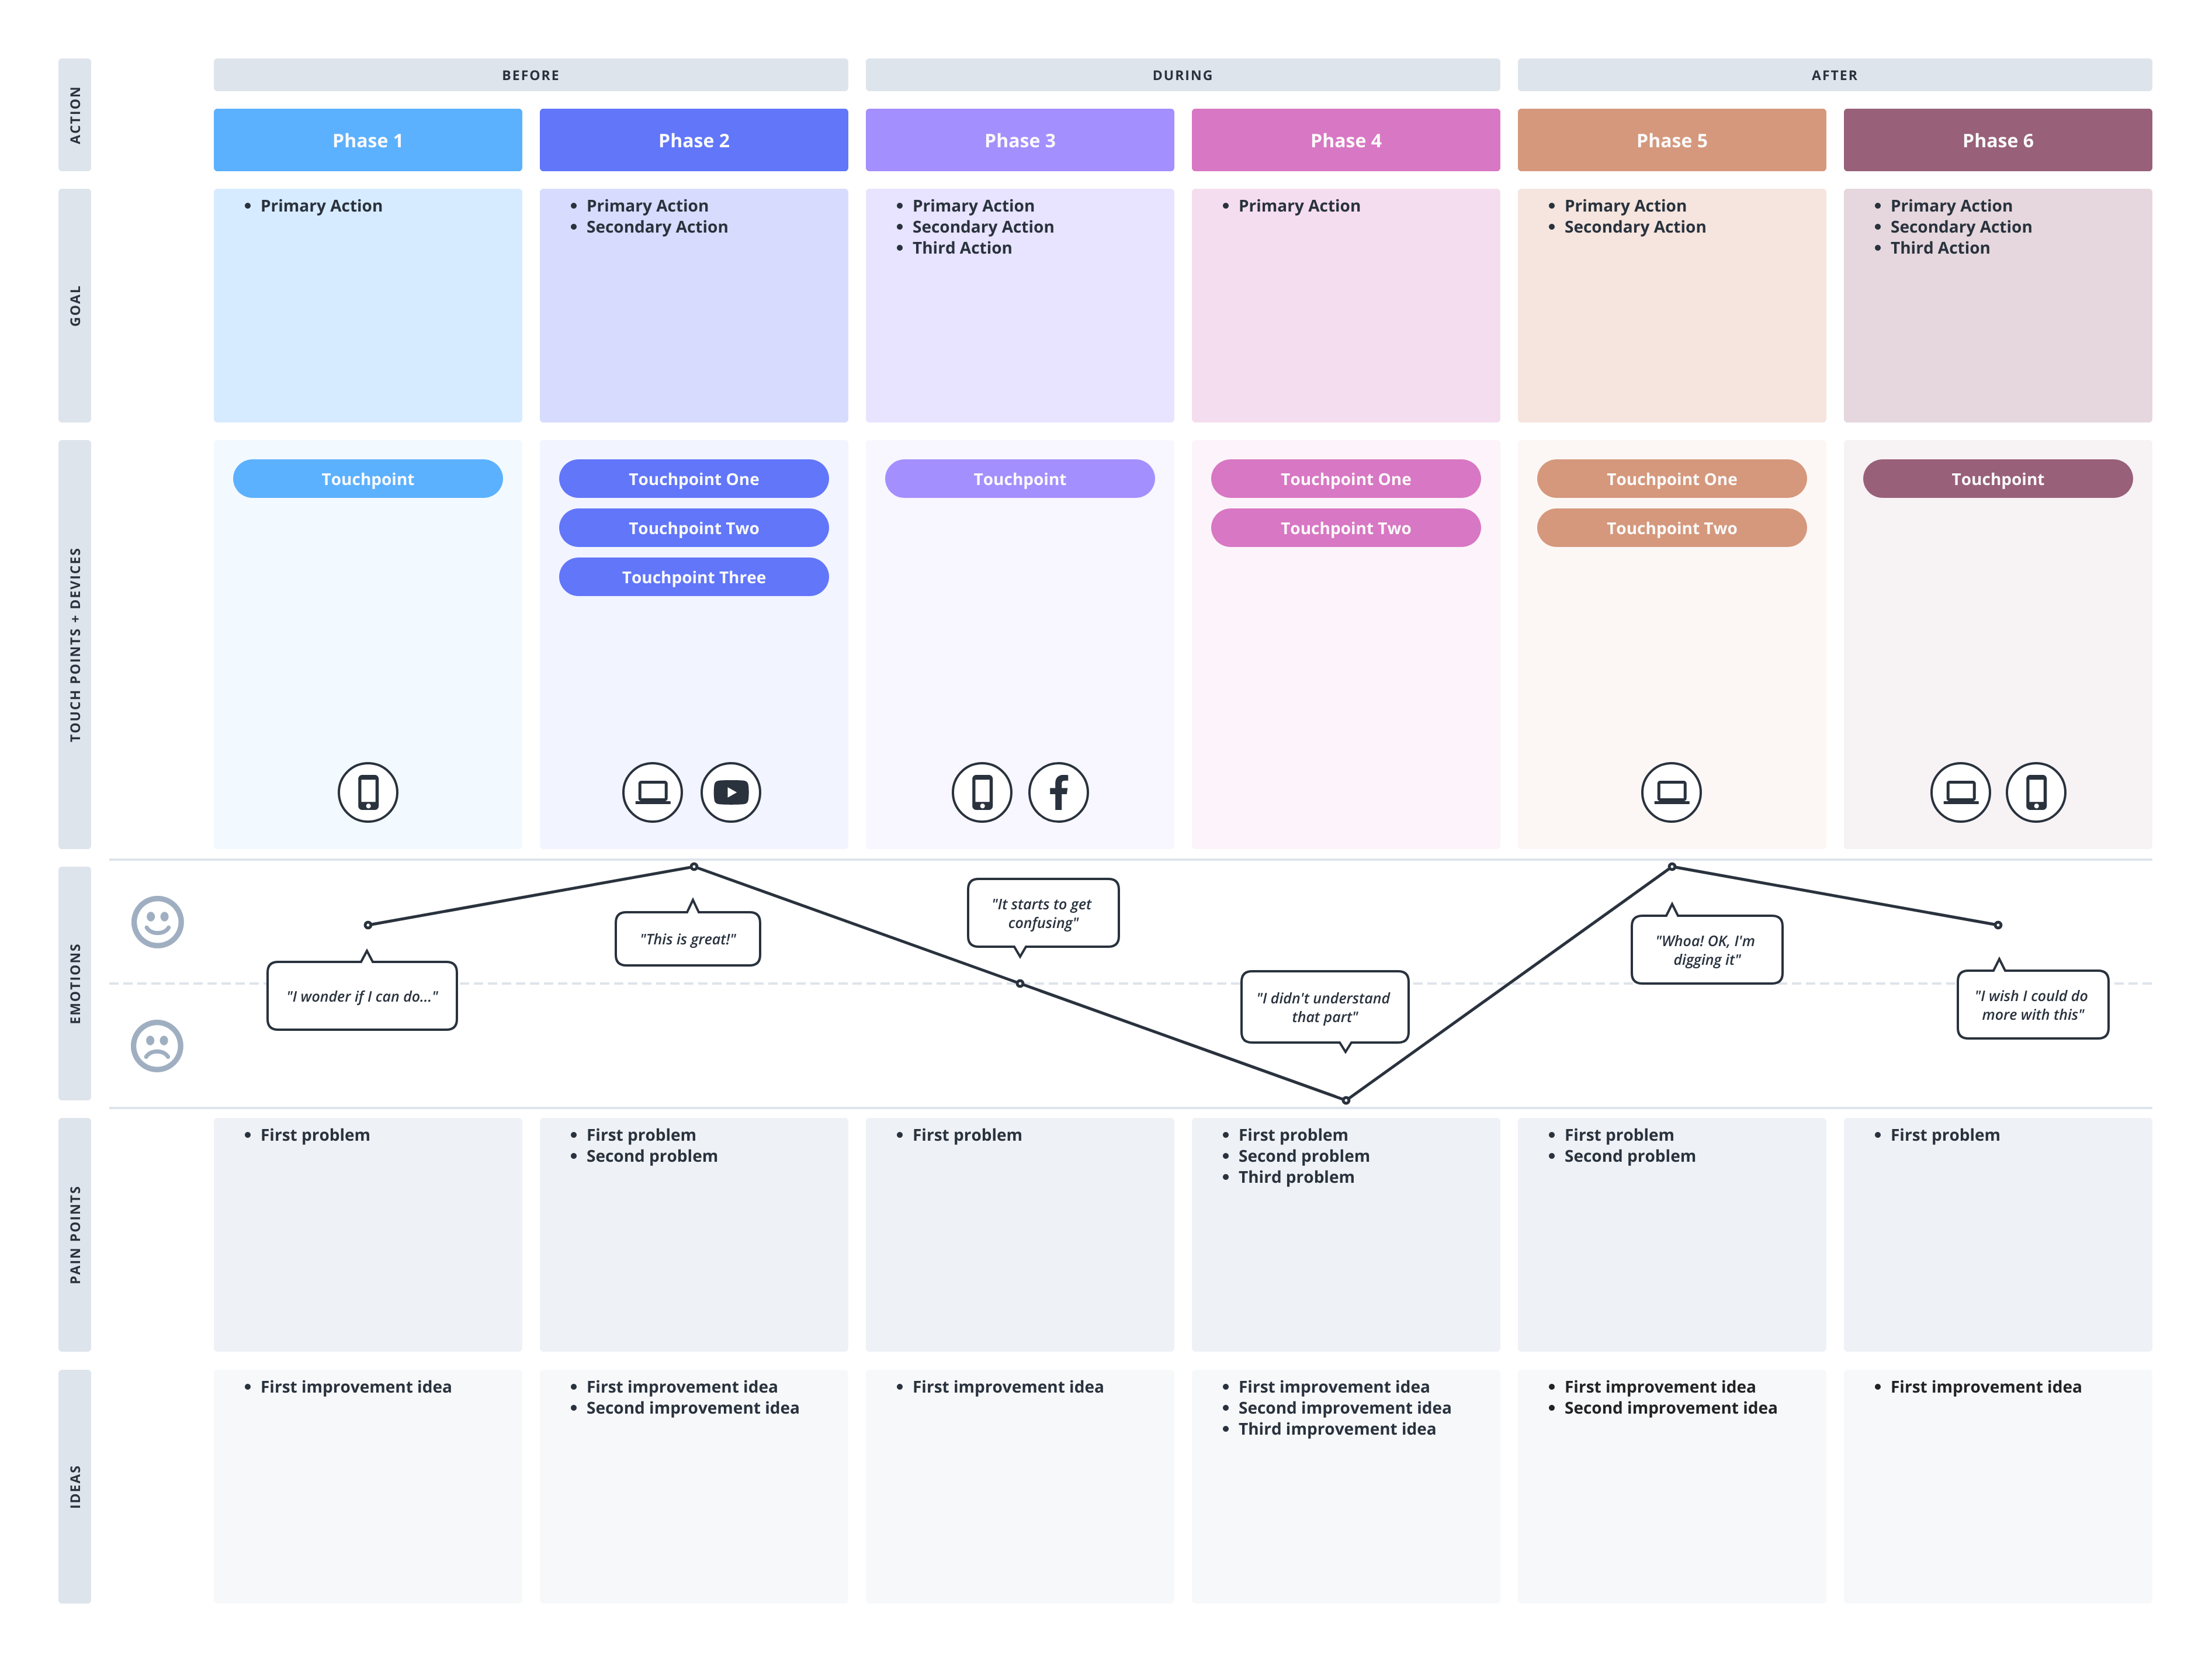Screen dimensions: 2212x1662
Task: Click Touchpoint One in Phase 2
Action: point(694,479)
